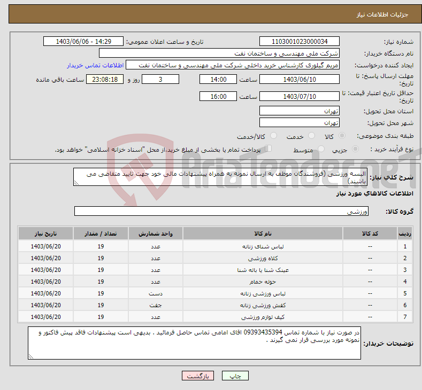Select the حوله حمام row
Viewport: 422px width, 390px height.
point(216,282)
